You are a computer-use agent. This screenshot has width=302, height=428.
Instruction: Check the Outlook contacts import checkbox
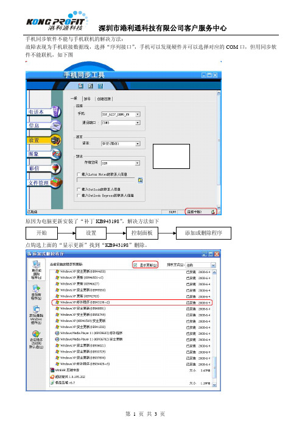click(x=79, y=189)
